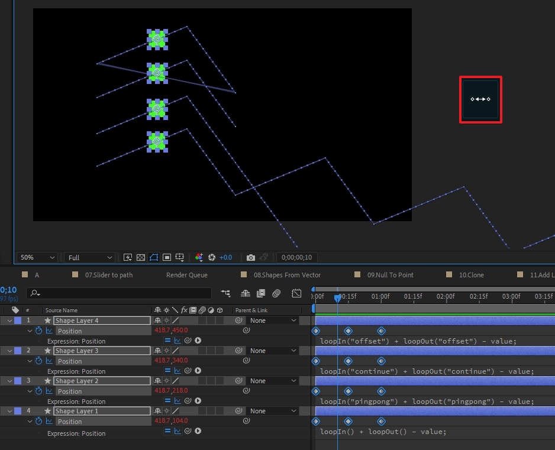The width and height of the screenshot is (555, 450).
Task: Click expression pick whip for Shape Layer 3
Action: pos(188,371)
